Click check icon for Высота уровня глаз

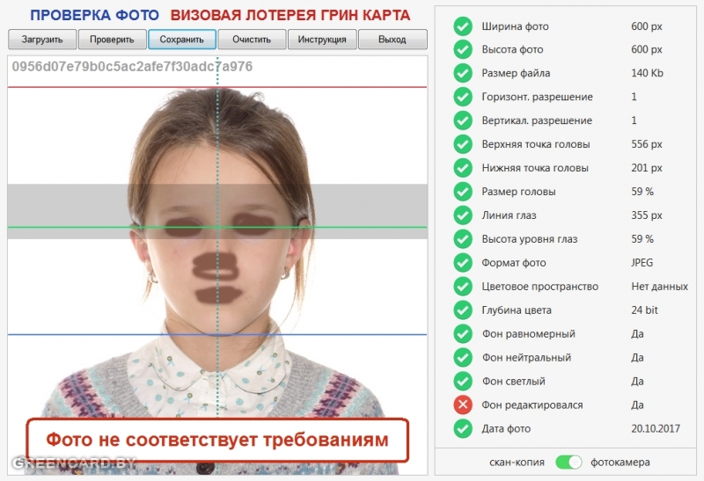[x=463, y=238]
